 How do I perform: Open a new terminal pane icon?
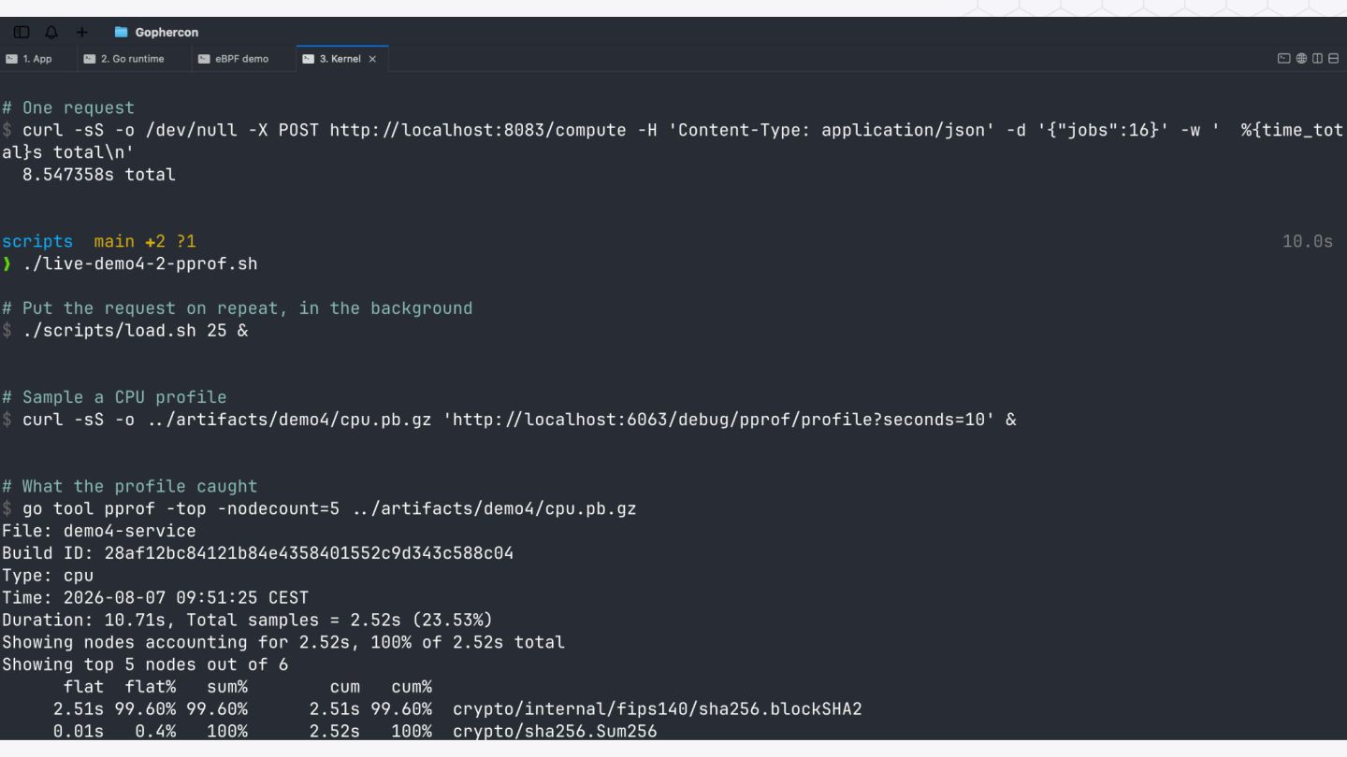1284,59
